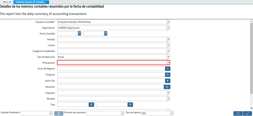Open Ubicación locator icon
The width and height of the screenshot is (253, 116).
click(167, 87)
